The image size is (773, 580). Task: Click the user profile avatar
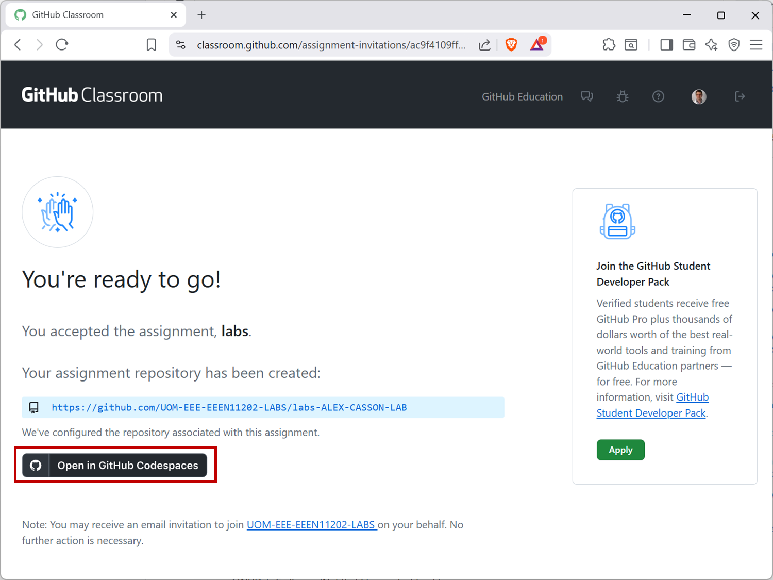click(699, 96)
